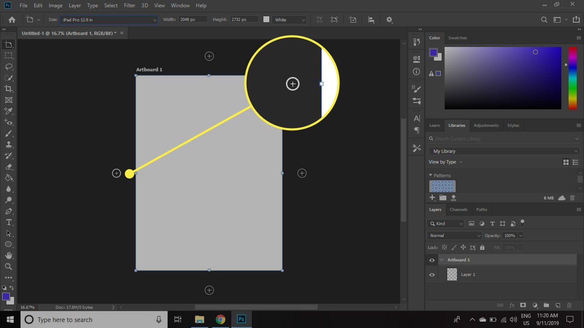The height and width of the screenshot is (328, 584).
Task: Pick a color in the color field
Action: pos(503,78)
